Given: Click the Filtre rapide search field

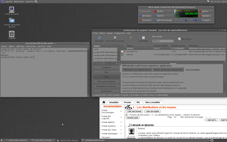Looking at the screenshot, I should click(x=163, y=41).
